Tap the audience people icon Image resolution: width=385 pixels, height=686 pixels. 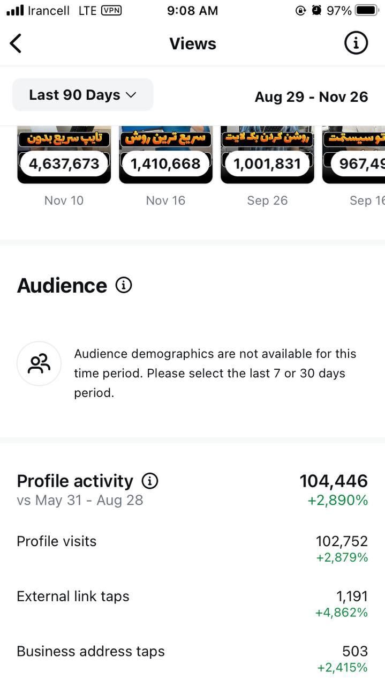[x=39, y=364]
